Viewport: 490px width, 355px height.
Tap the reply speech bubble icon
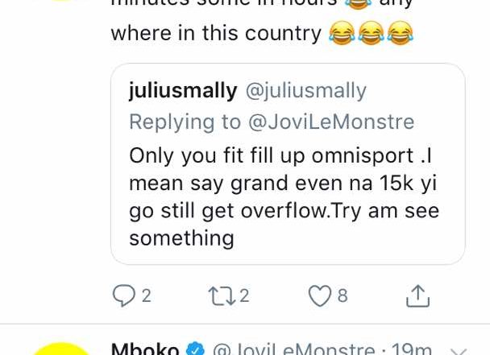[x=124, y=296]
